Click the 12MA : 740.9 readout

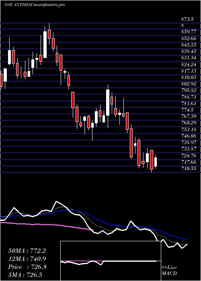(27, 259)
